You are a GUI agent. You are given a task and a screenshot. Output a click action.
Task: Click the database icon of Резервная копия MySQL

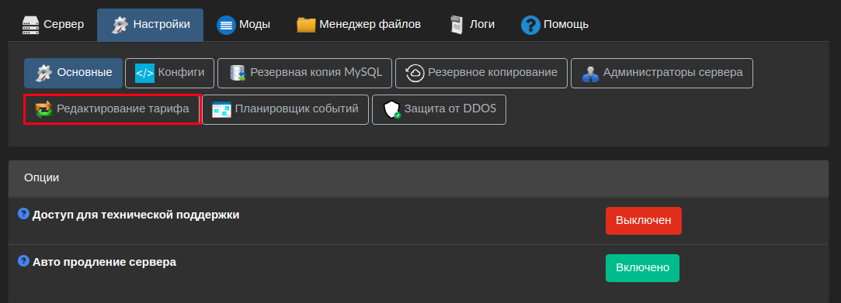pyautogui.click(x=238, y=74)
